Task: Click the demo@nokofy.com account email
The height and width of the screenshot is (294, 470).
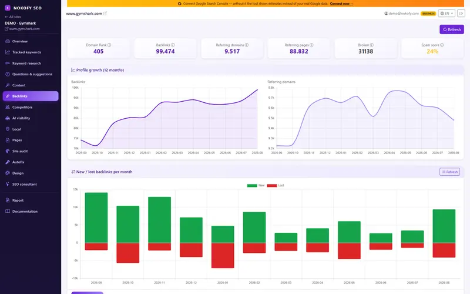Action: (404, 14)
